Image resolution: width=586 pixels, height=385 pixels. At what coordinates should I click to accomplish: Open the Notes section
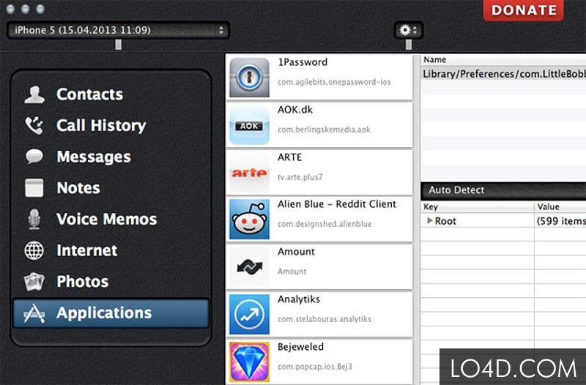coord(78,188)
